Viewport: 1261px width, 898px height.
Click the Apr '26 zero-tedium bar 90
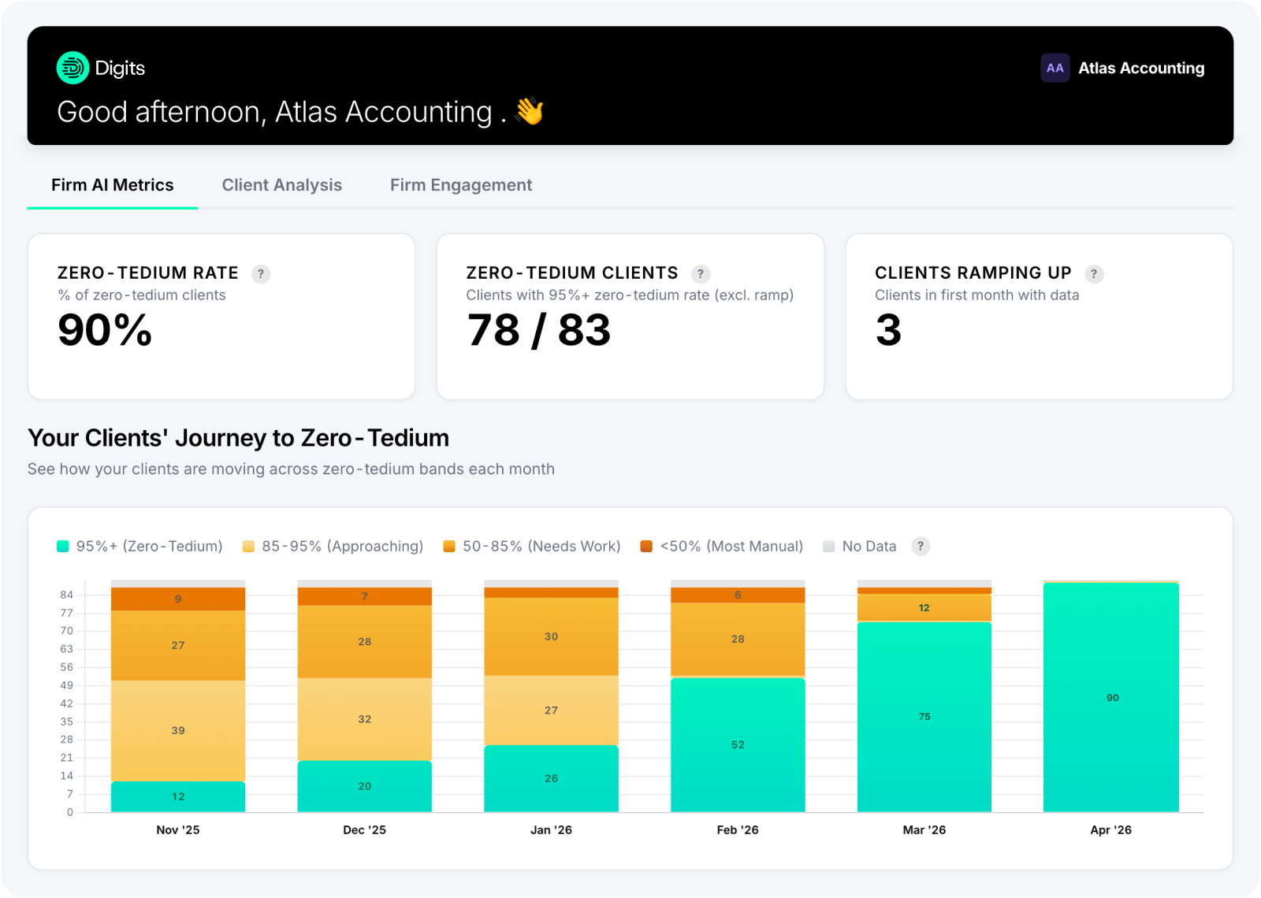(1111, 698)
